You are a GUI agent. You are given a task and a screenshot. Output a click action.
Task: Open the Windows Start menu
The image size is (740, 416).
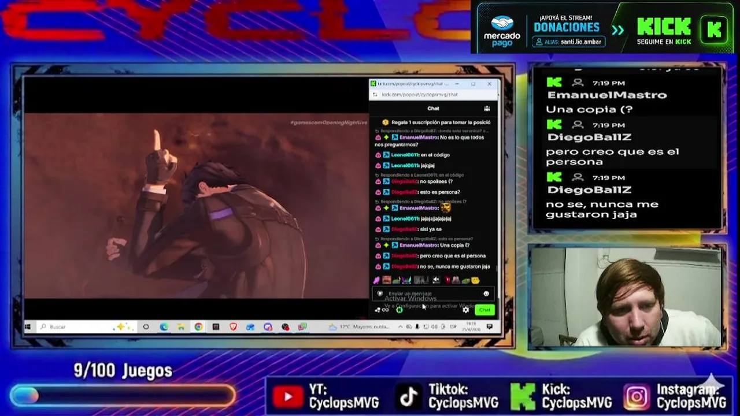(27, 327)
